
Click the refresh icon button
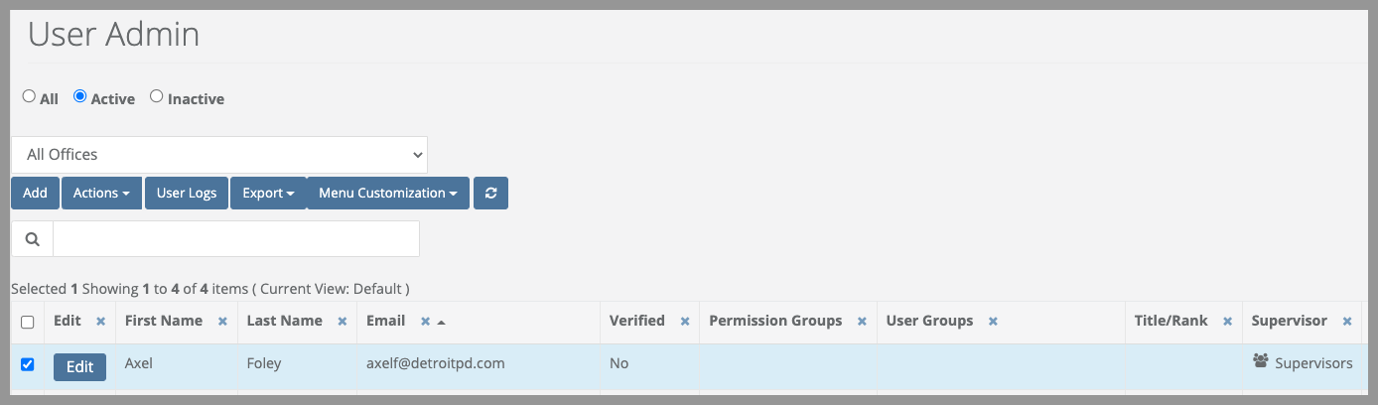tap(490, 193)
